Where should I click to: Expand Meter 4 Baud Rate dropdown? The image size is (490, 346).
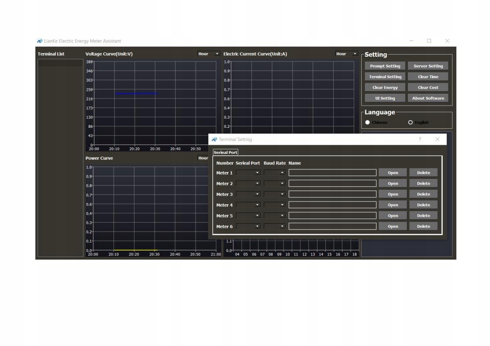[x=275, y=205]
